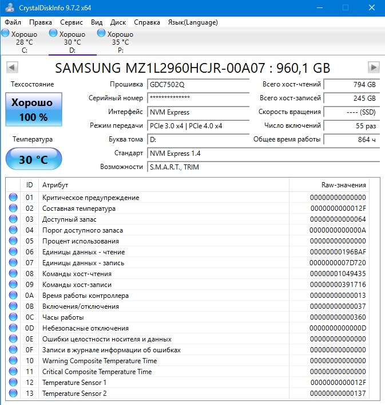Select the Критическое предупреждение attribute text
The height and width of the screenshot is (405, 385).
coord(91,198)
